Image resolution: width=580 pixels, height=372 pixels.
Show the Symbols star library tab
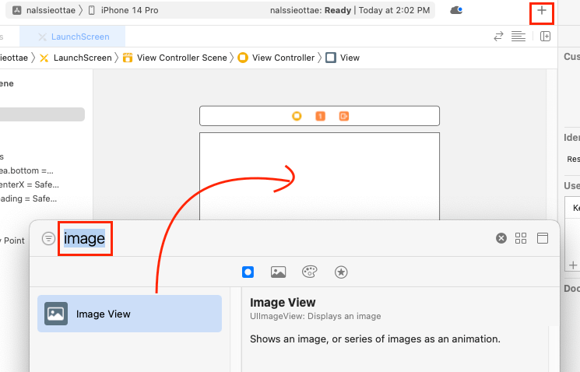341,272
